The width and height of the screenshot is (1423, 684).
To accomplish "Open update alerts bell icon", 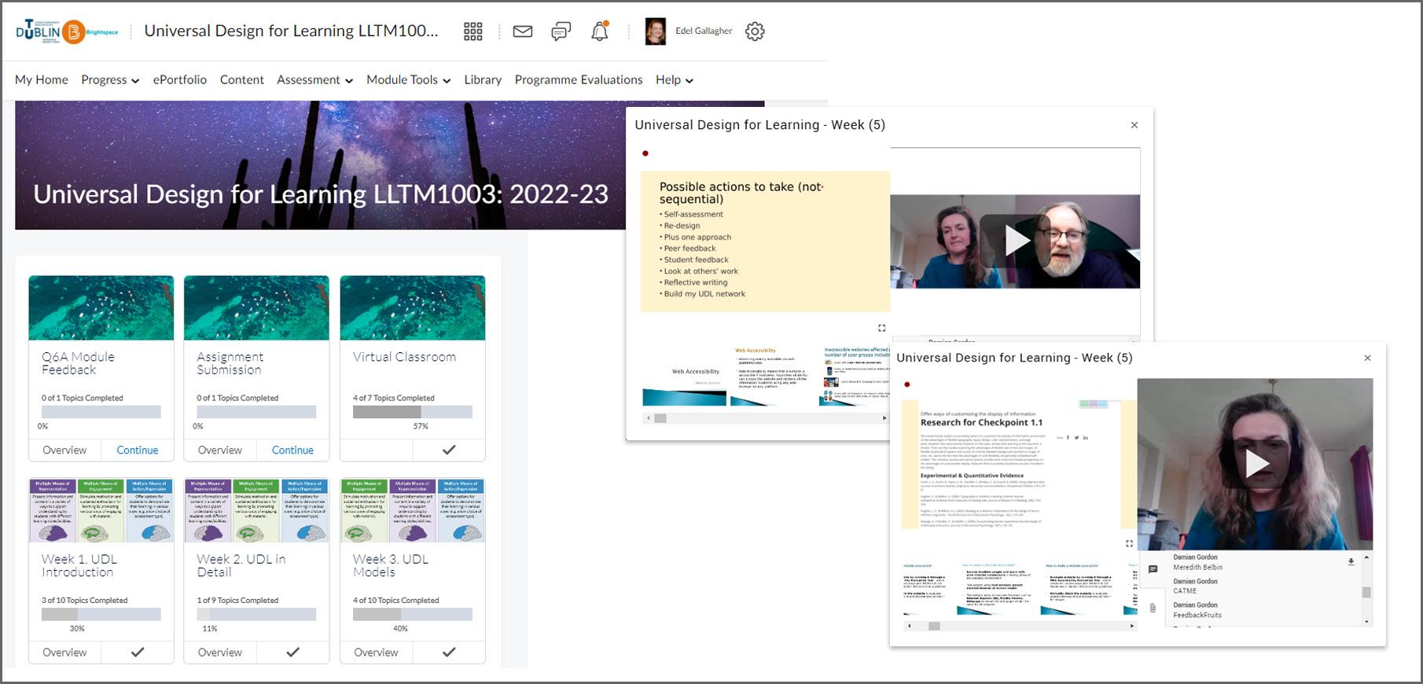I will [600, 31].
